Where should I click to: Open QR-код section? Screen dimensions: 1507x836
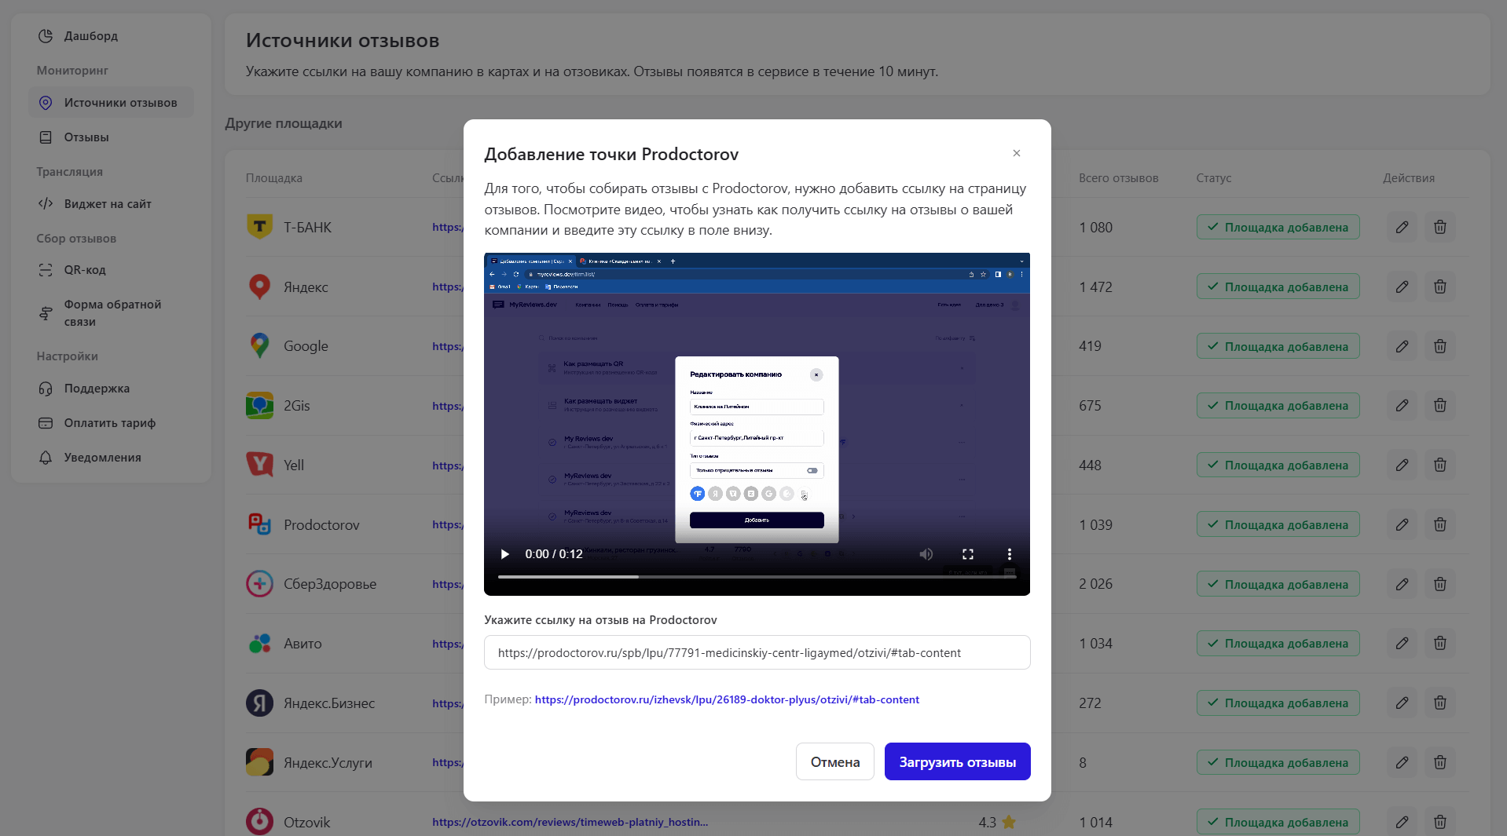[85, 270]
